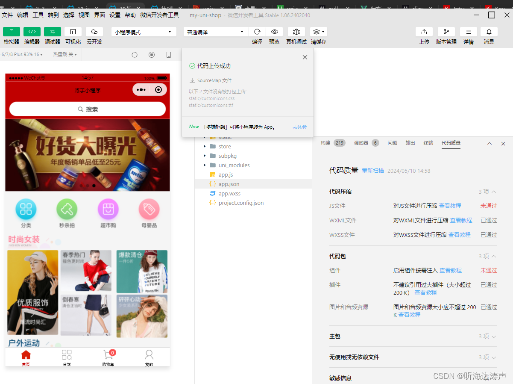
Task: Click the 编译 compile icon
Action: (257, 31)
